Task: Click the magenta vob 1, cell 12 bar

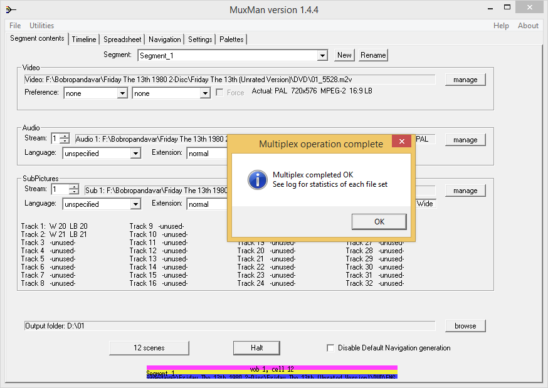Action: click(272, 368)
